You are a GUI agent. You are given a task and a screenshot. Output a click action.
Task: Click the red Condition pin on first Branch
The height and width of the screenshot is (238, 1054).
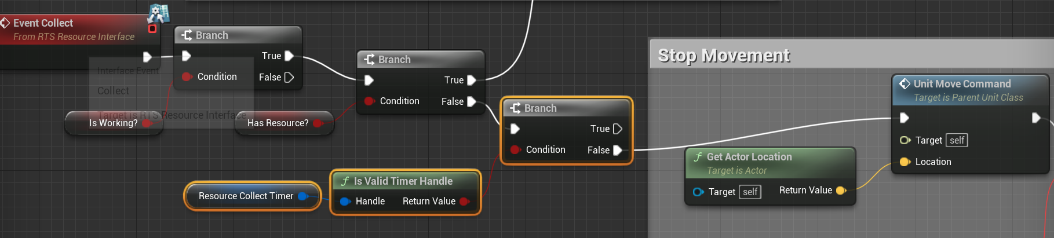pos(187,76)
